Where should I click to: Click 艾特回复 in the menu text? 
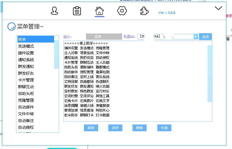click(x=71, y=82)
